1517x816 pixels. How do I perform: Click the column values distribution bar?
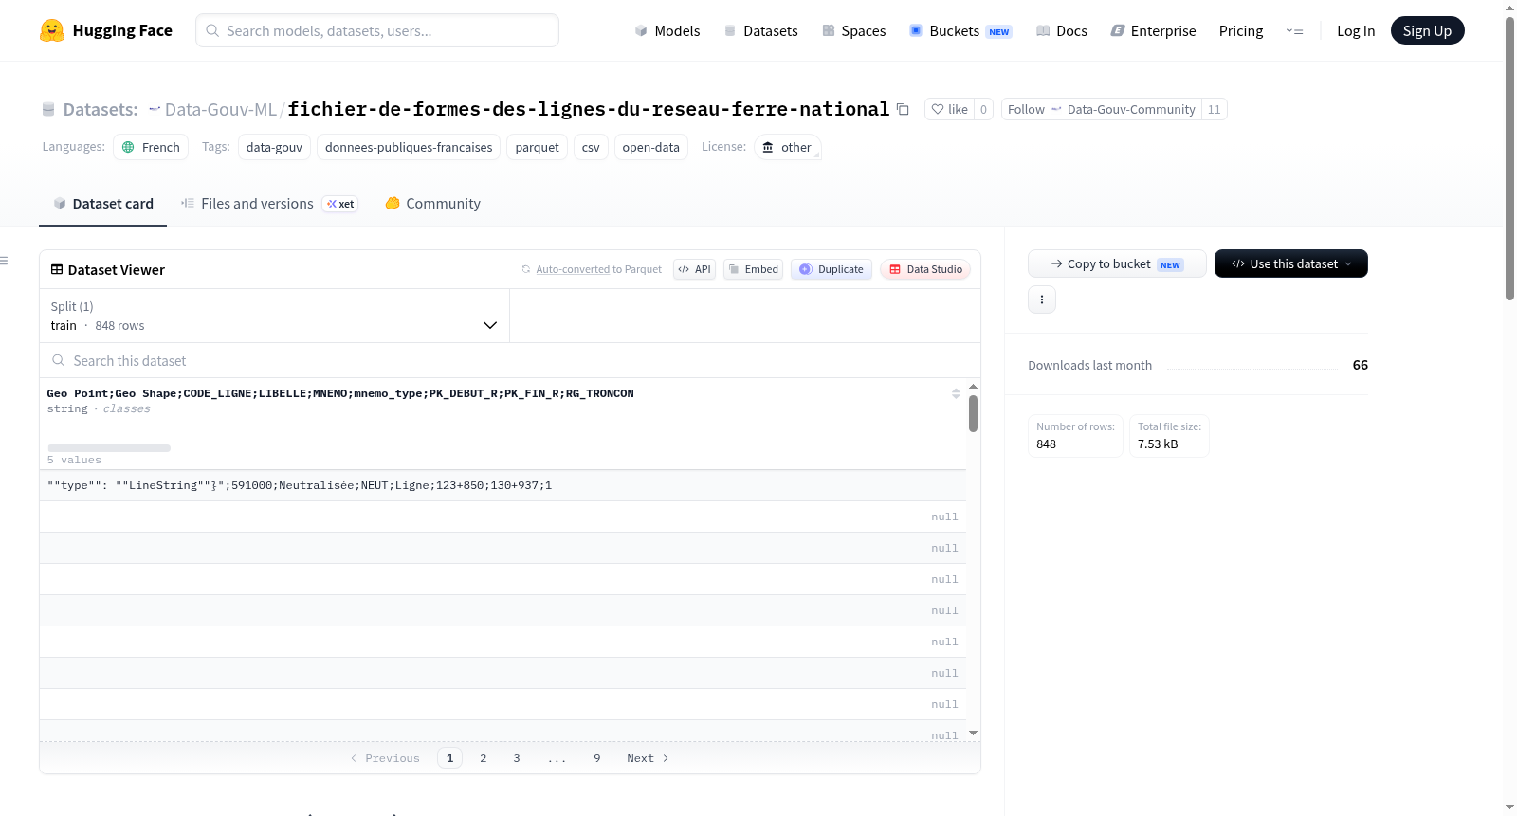[109, 448]
